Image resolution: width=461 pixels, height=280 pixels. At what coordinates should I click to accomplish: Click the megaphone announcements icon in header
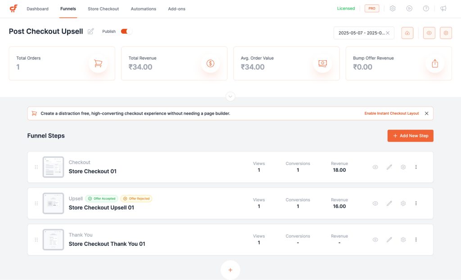coord(443,9)
